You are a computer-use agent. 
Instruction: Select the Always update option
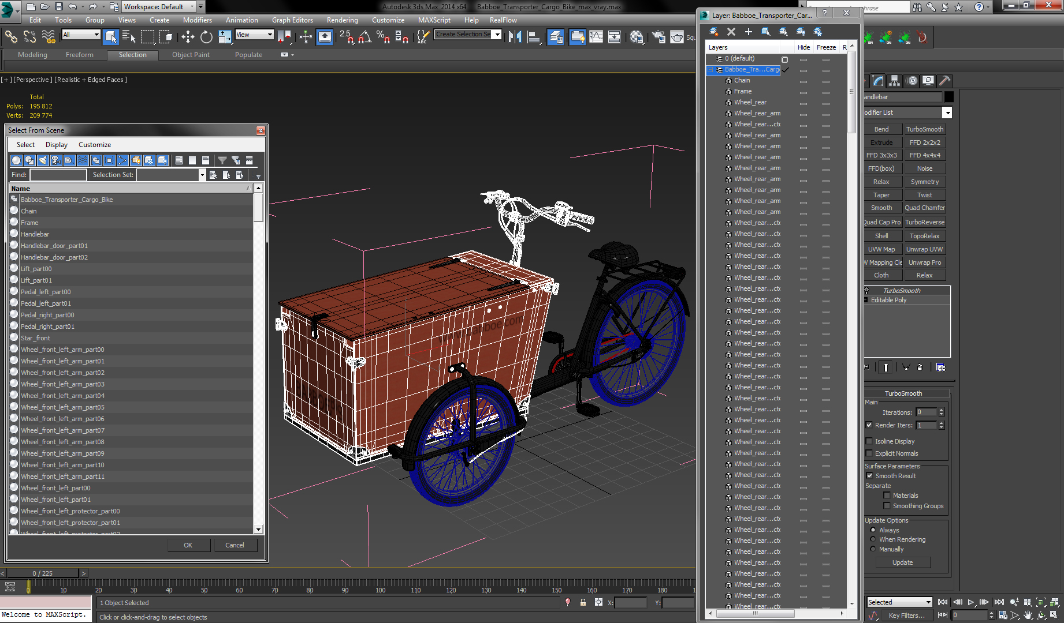(x=873, y=530)
